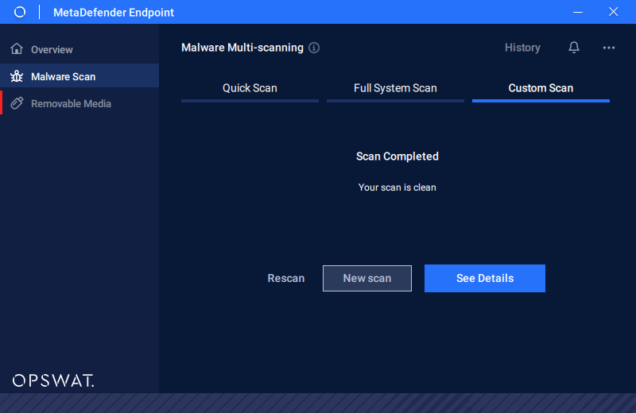
Task: Switch to the Full System Scan tab
Action: pyautogui.click(x=395, y=90)
